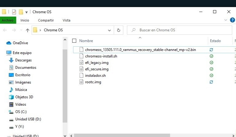Go forward with the right arrow
Viewport: 236px width, 137px height.
(x=14, y=30)
